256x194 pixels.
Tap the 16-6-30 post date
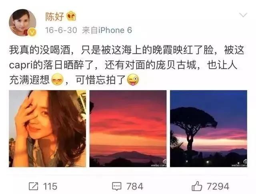pos(61,30)
